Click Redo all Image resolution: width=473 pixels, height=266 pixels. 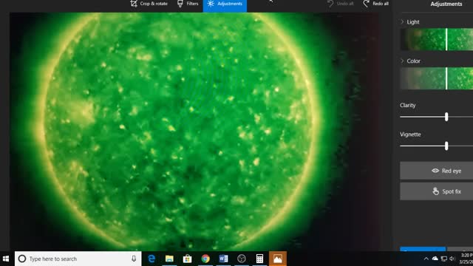coord(376,4)
